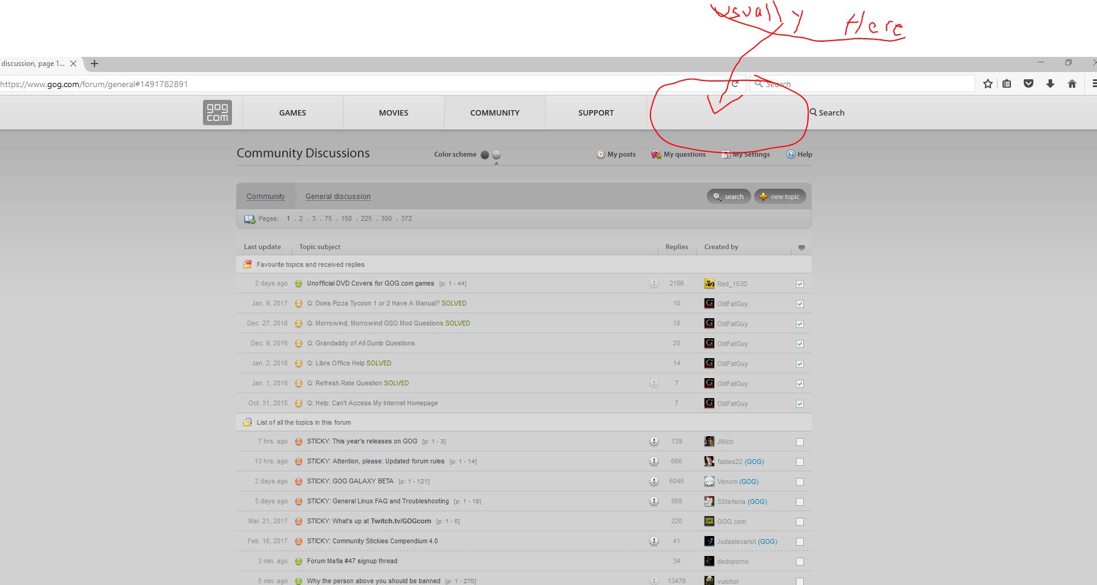
Task: Click the GOG navigation Search magnifier
Action: 814,113
